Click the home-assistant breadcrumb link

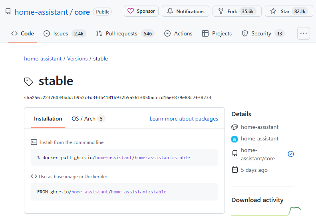[43, 58]
